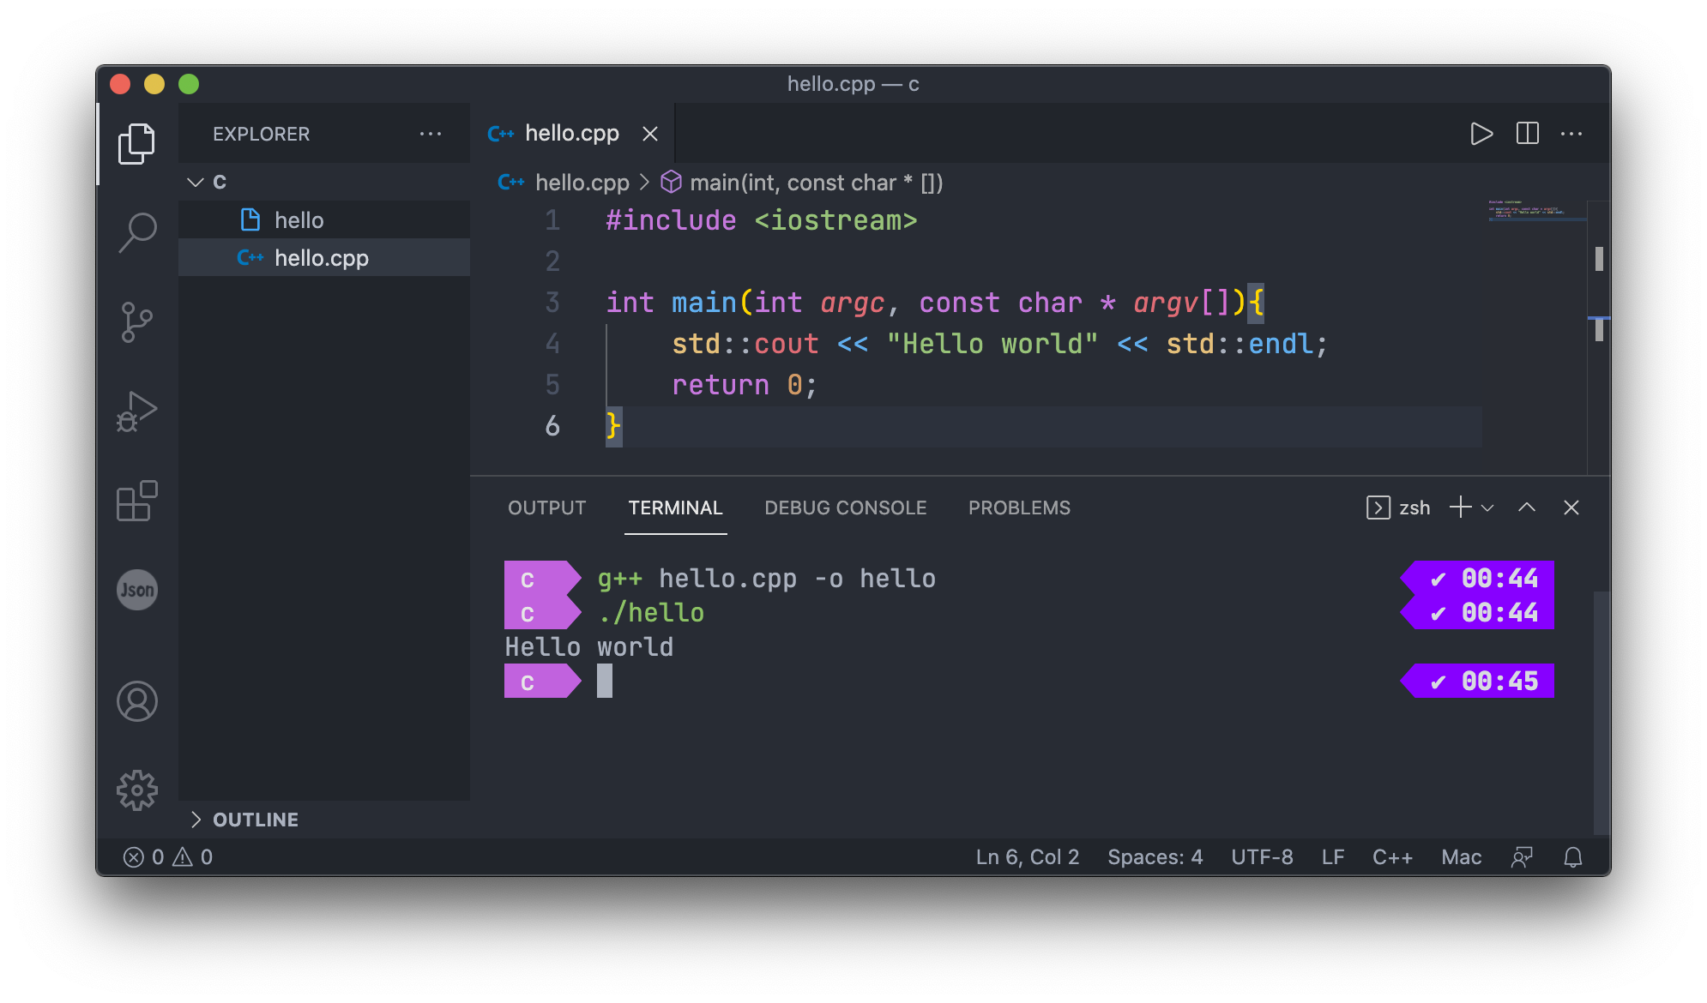Click the editor minimap preview

[x=1535, y=211]
